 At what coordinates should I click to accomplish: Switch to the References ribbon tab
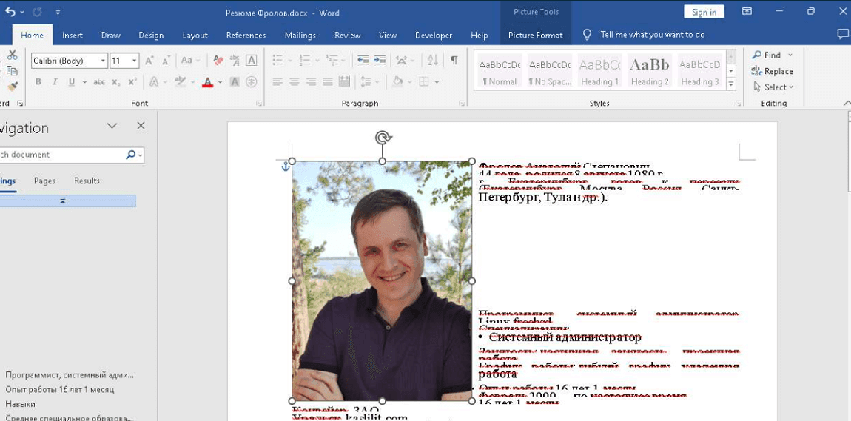(246, 35)
